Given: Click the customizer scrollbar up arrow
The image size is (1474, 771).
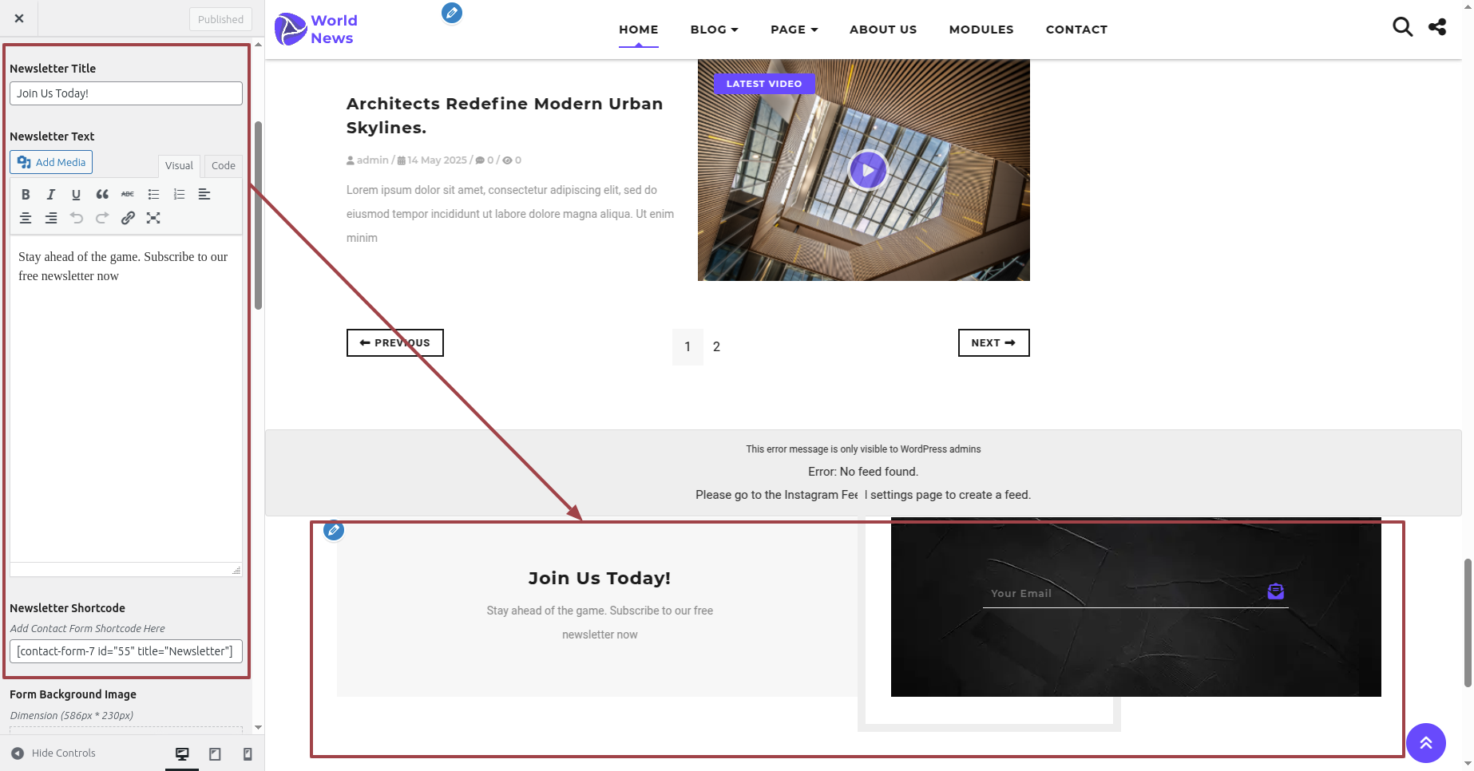Looking at the screenshot, I should point(258,45).
